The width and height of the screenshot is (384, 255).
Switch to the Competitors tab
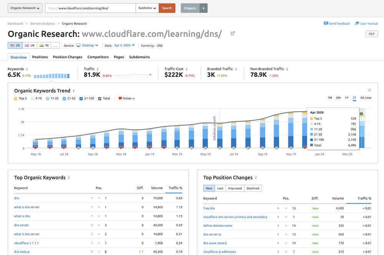point(98,57)
